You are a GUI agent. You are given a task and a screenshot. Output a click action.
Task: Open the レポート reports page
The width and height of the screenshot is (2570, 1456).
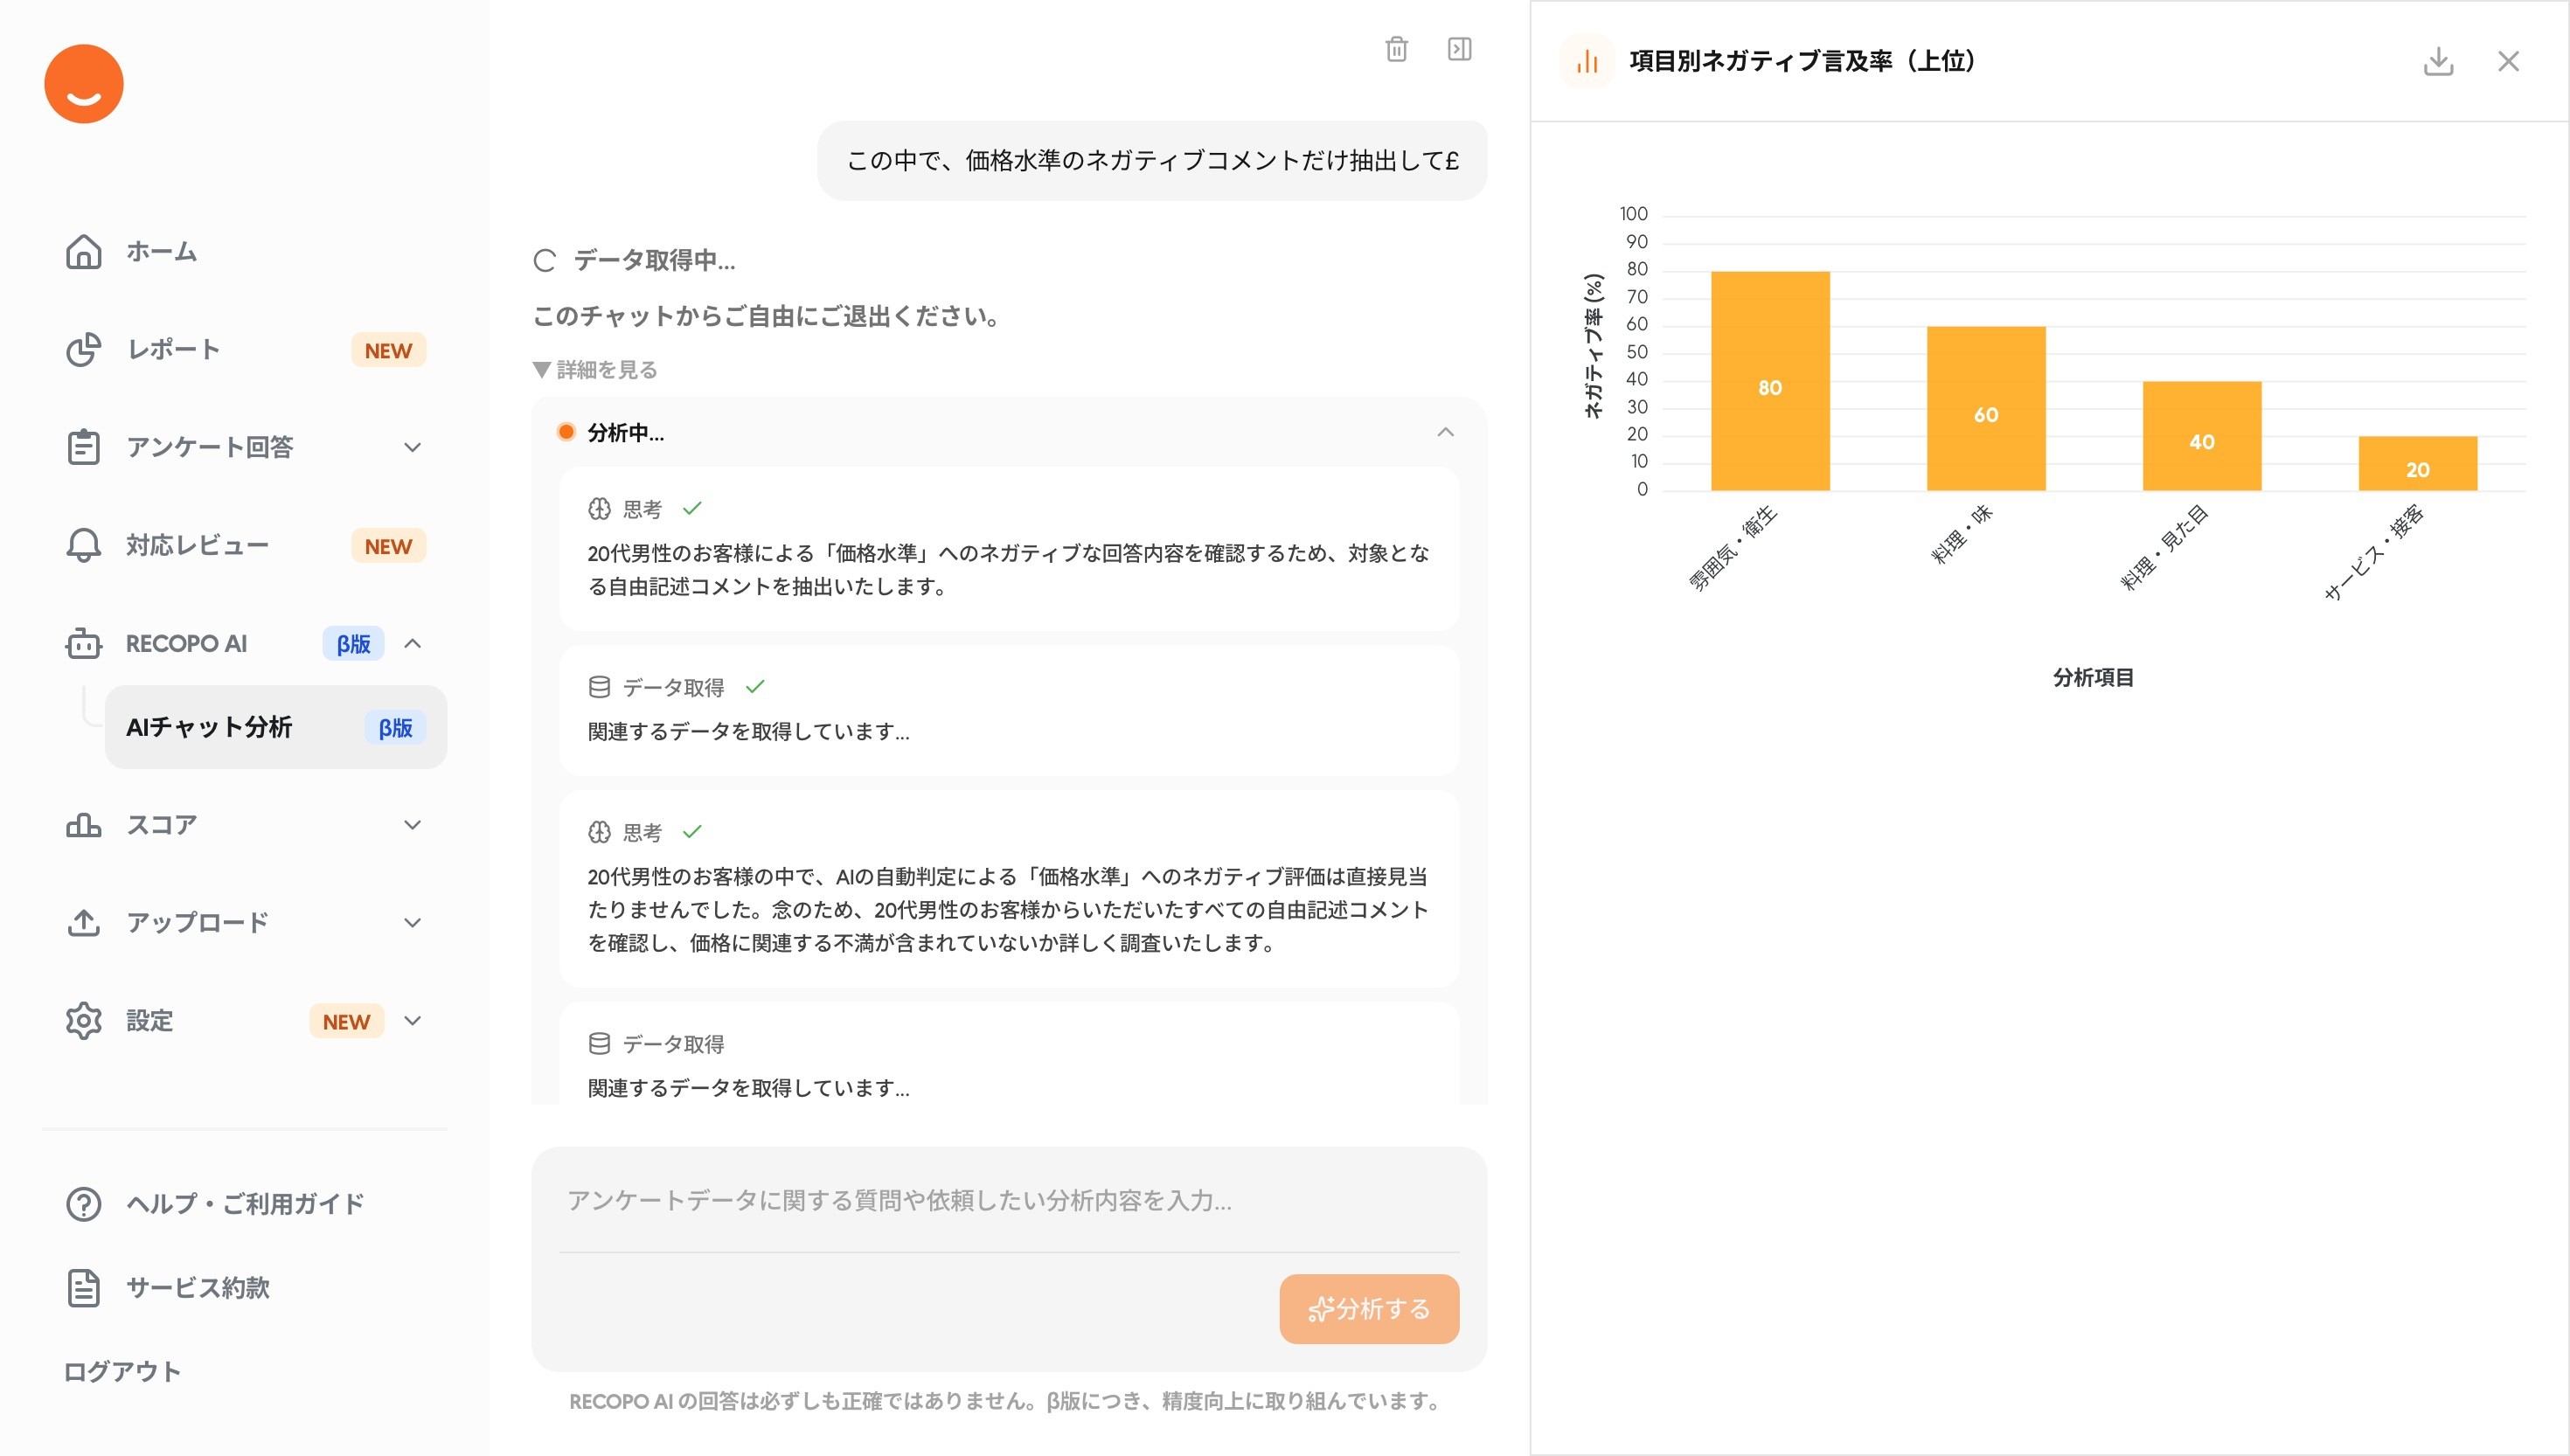[x=172, y=350]
